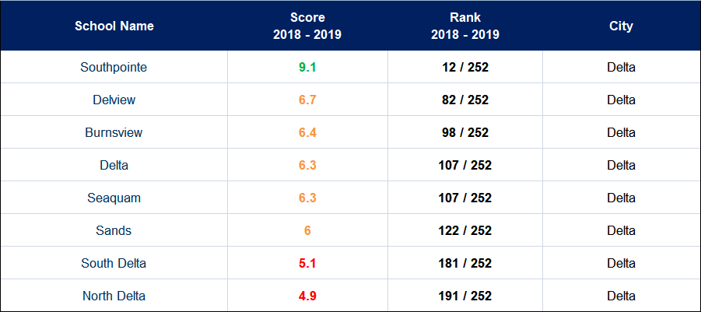Click the City column header

pyautogui.click(x=621, y=26)
